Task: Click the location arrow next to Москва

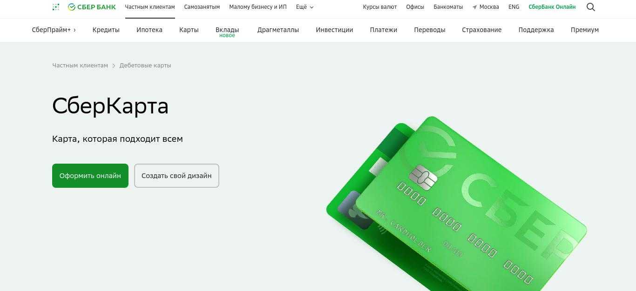Action: click(474, 7)
